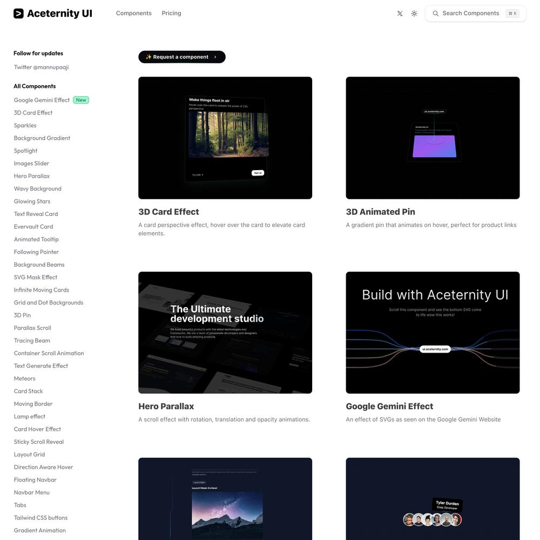540x540 pixels.
Task: Open the 3D Card Effect card title
Action: (x=168, y=212)
